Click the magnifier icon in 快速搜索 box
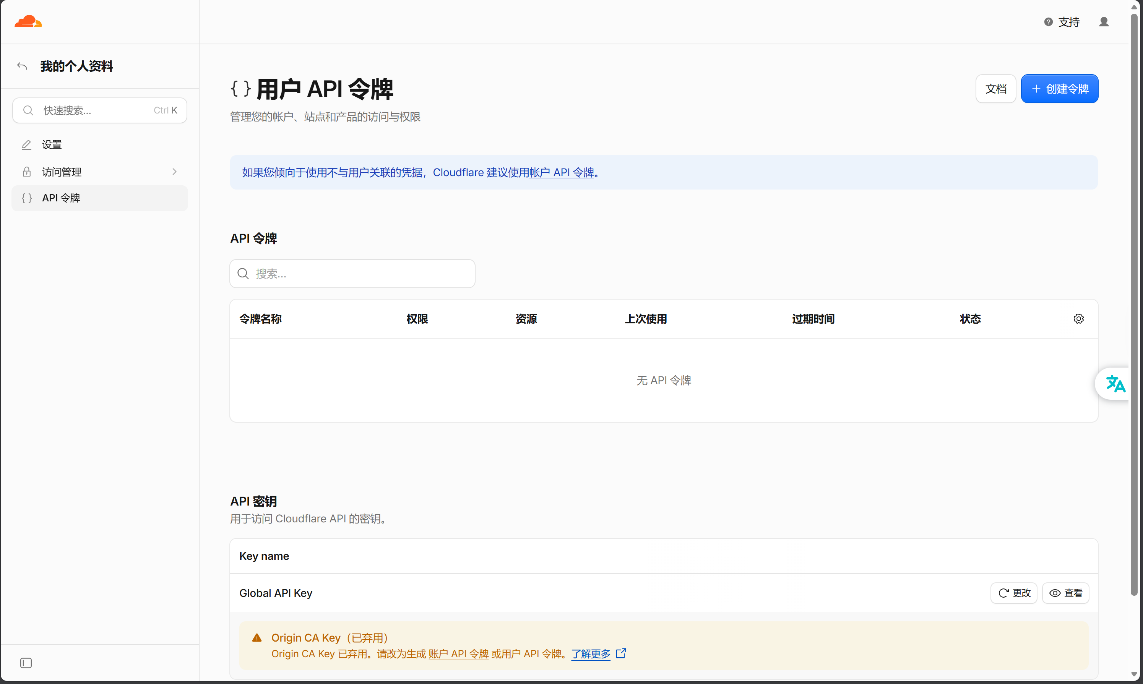This screenshot has height=684, width=1143. pyautogui.click(x=28, y=110)
